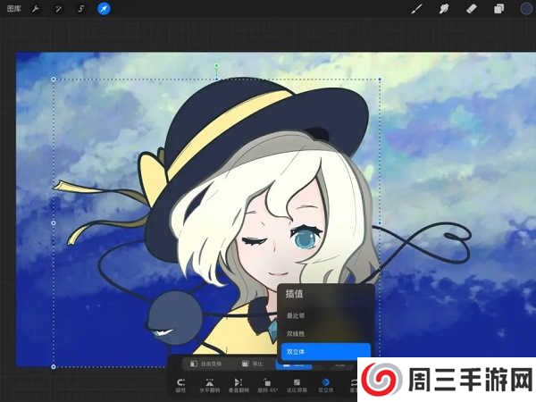Select the Eraser tool icon
Image resolution: width=536 pixels, height=402 pixels.
472,9
